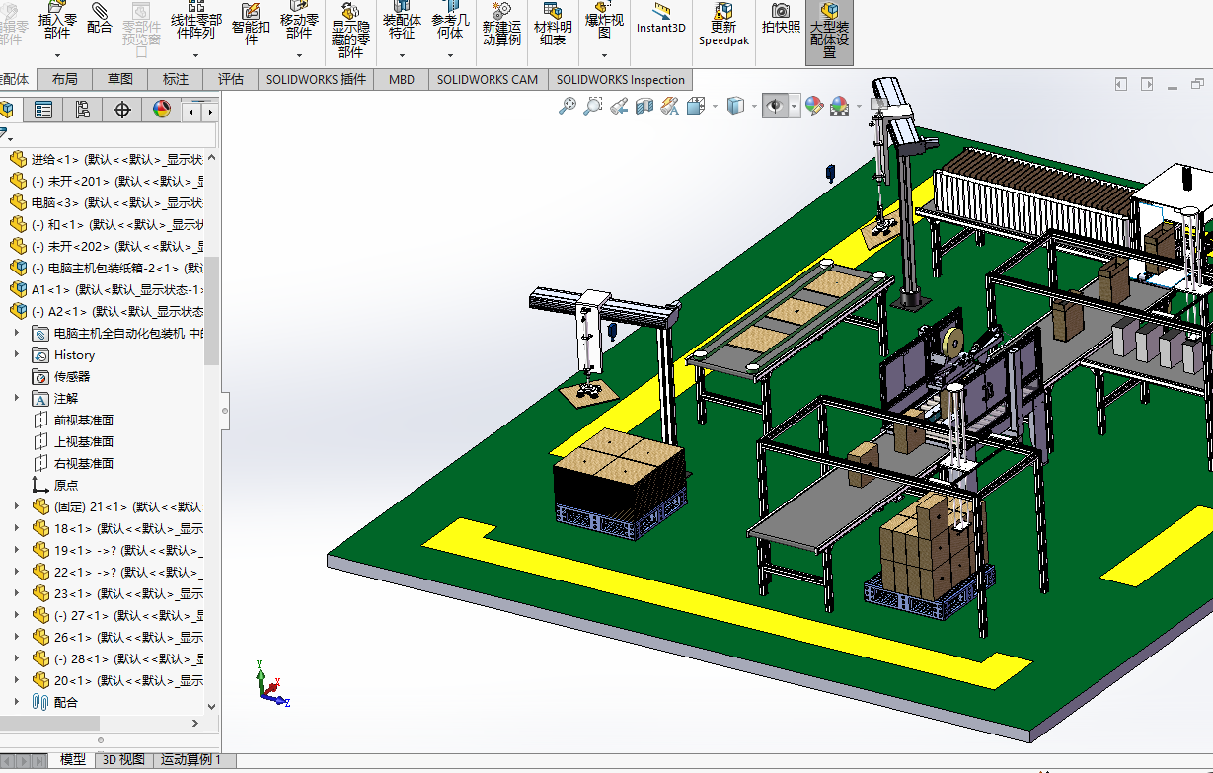This screenshot has height=773, width=1213.
Task: Open the SOLIDWORKS Inspection tab
Action: click(620, 80)
